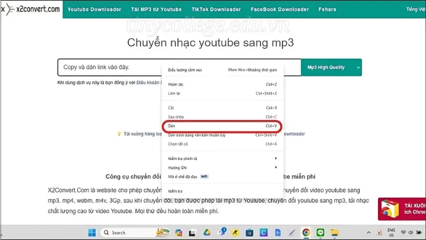Screen dimensions: 426x240
Task: Open green LINE chat app in taskbar
Action: pos(321,233)
